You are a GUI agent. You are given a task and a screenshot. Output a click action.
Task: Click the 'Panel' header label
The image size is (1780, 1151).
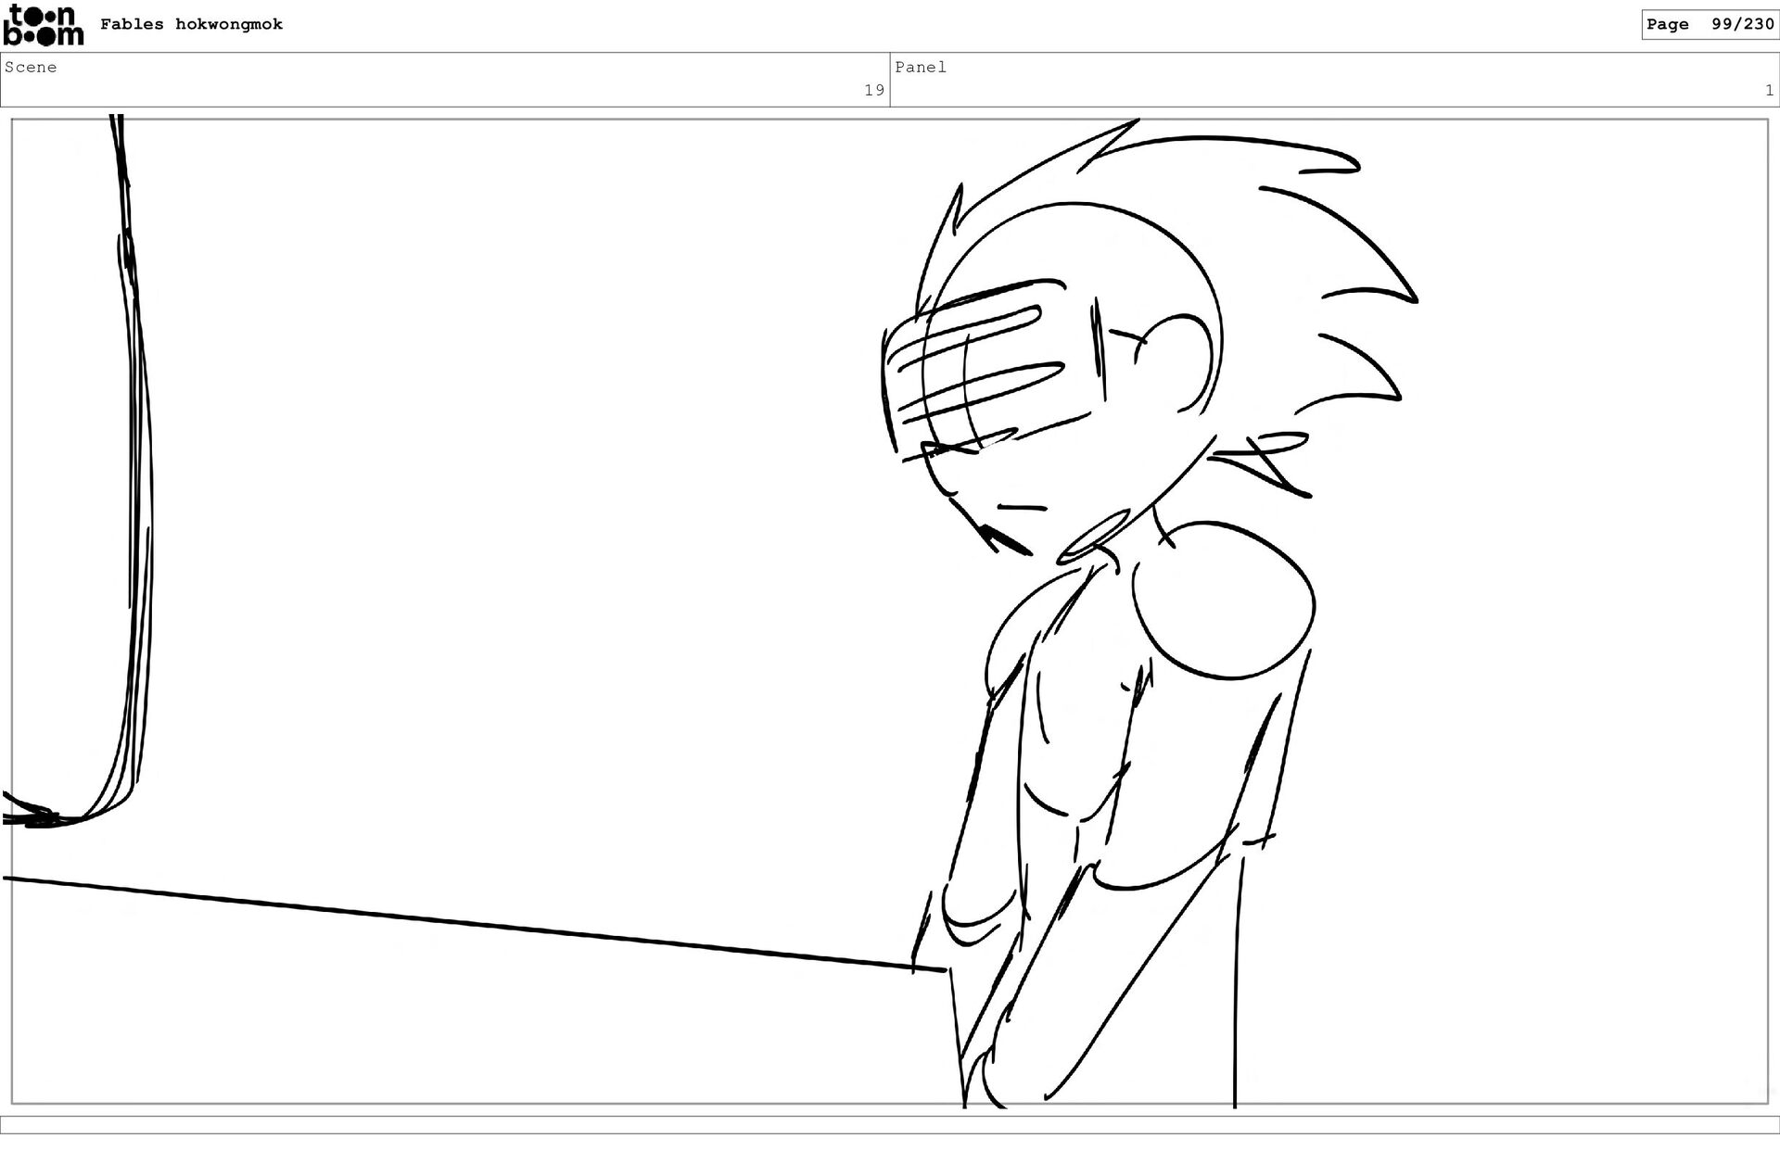920,68
